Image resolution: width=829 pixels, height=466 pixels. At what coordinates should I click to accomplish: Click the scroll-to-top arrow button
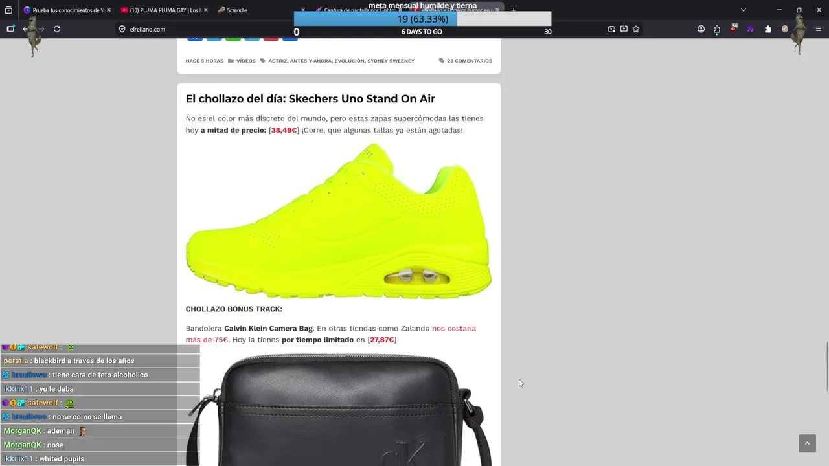point(807,443)
